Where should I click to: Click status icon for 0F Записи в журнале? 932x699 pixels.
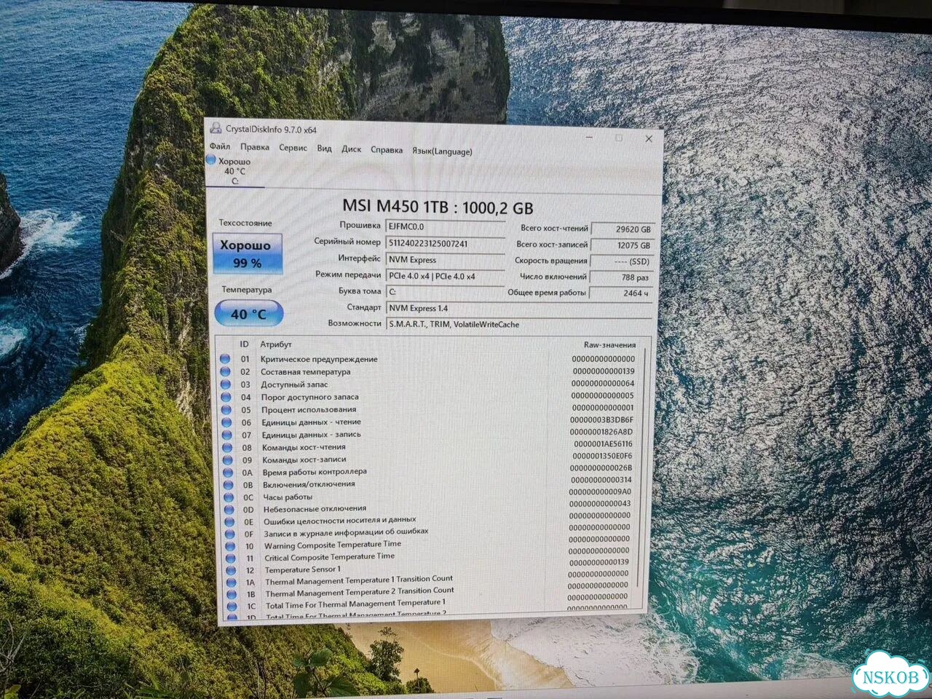pyautogui.click(x=229, y=534)
